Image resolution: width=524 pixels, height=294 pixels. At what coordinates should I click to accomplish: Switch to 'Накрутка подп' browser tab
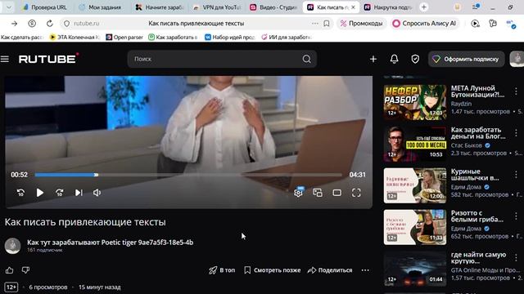pos(387,7)
